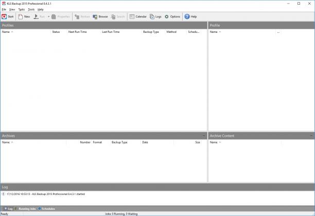This screenshot has width=315, height=216.
Task: Sort Archives by Name column
Action: pyautogui.click(x=33, y=142)
